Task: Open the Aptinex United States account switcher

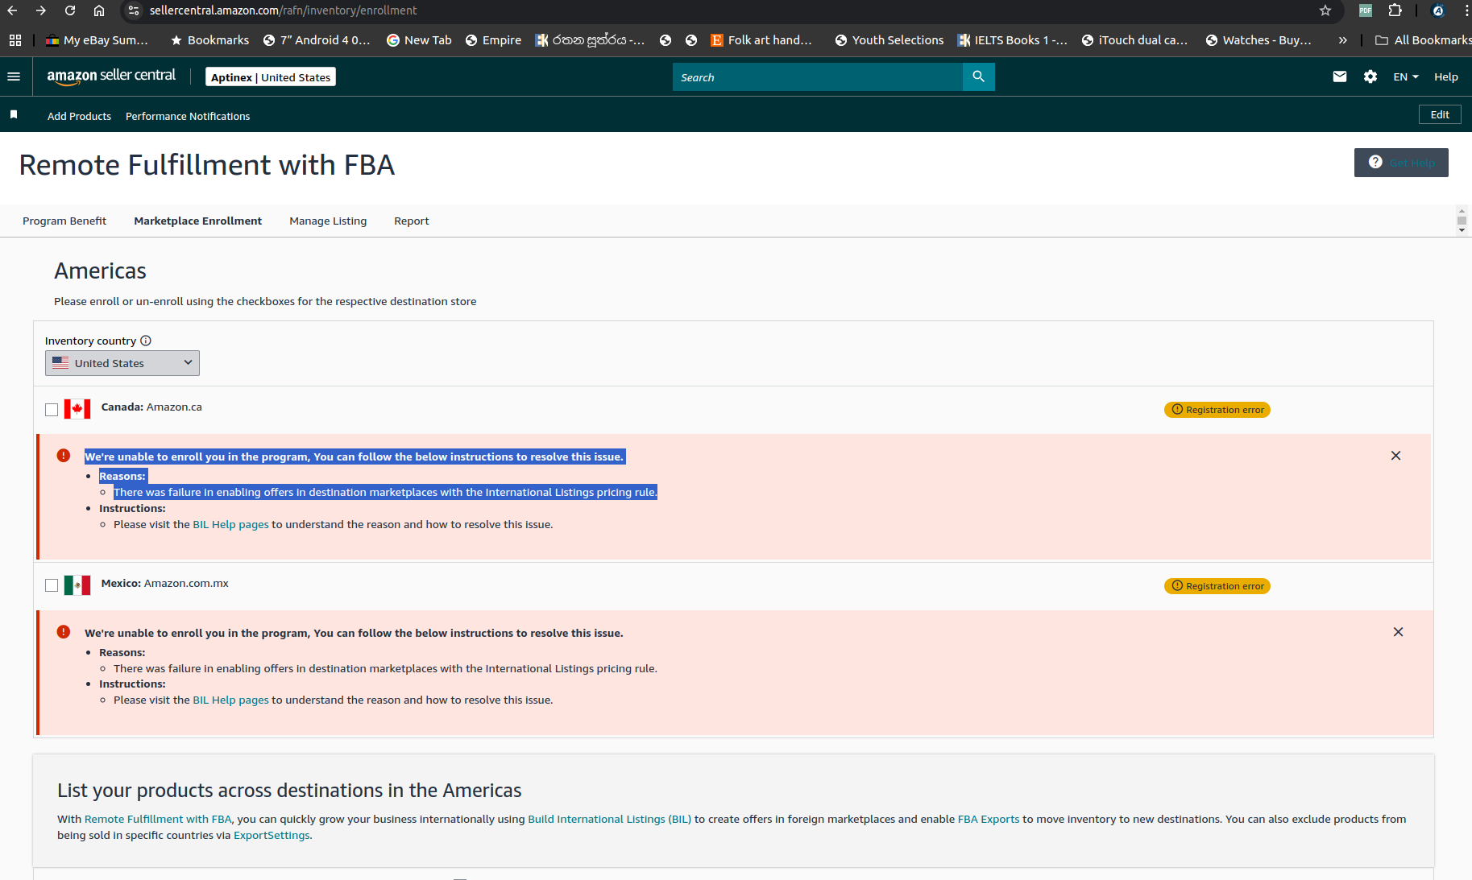Action: coord(271,77)
